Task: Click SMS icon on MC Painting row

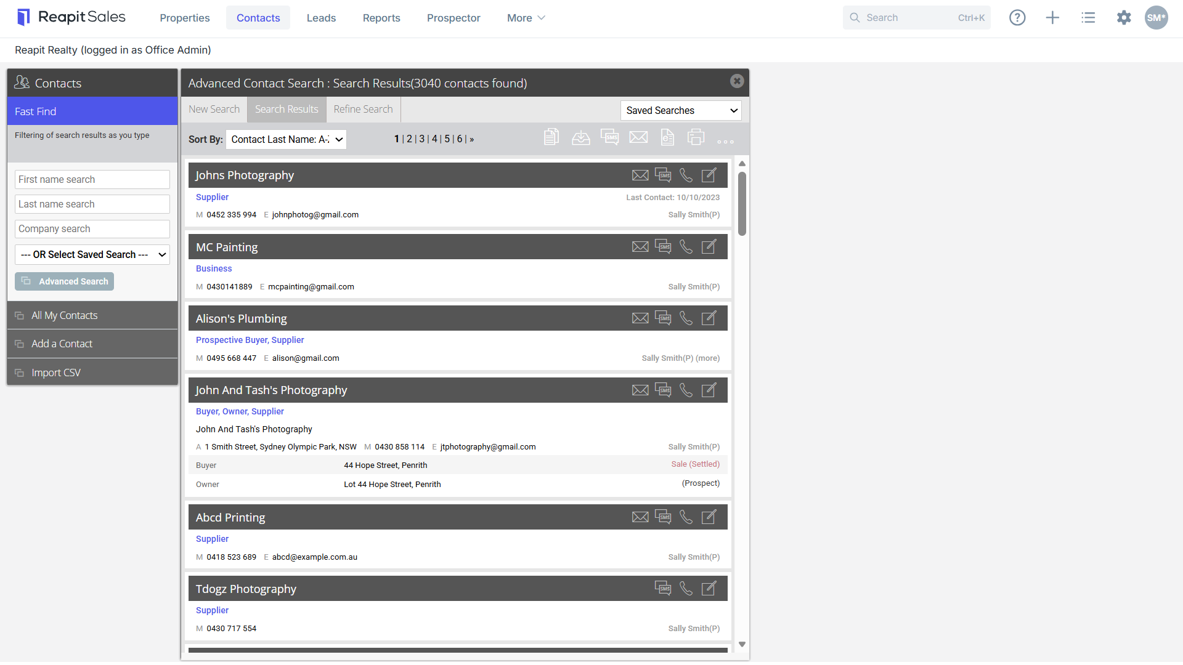Action: pyautogui.click(x=663, y=247)
